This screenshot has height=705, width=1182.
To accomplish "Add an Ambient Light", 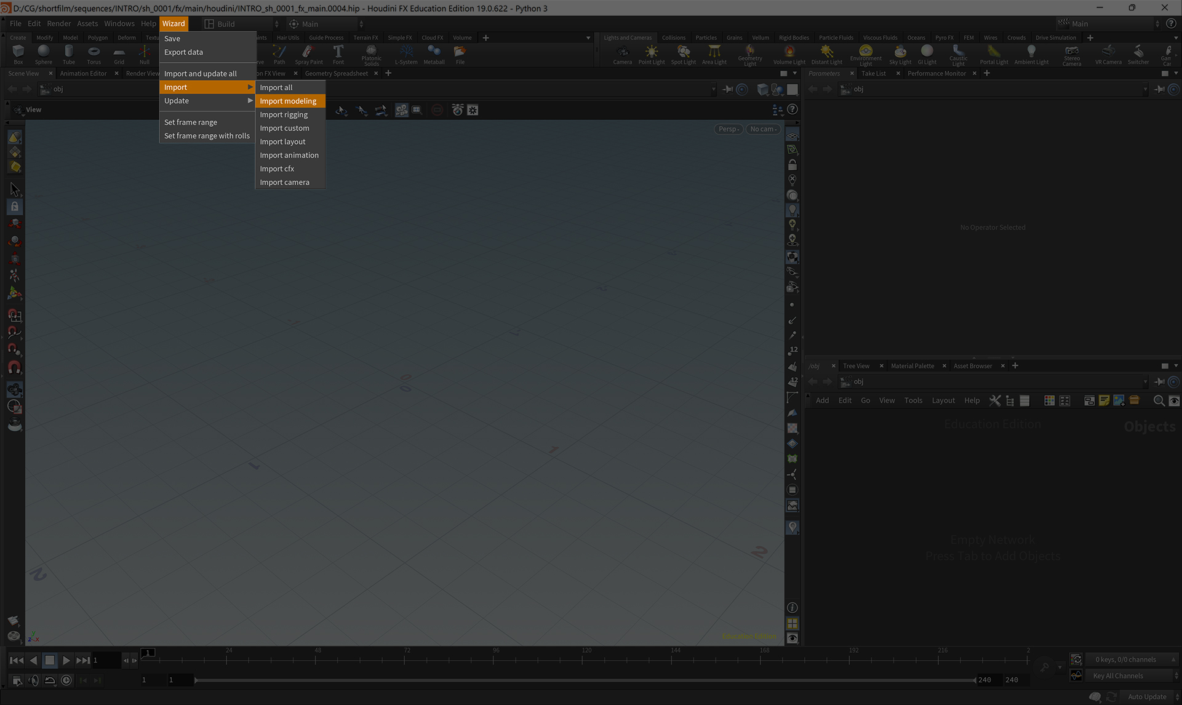I will tap(1031, 54).
